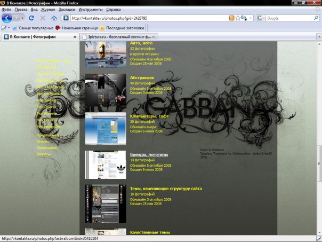322x242 pixels.
Task: Click 'Создан 9 июля 2008' text
Action: (146, 169)
